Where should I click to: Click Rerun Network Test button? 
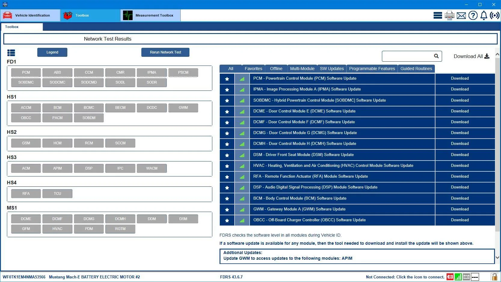click(165, 52)
